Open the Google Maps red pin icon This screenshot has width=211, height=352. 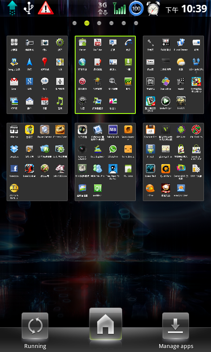point(45,62)
